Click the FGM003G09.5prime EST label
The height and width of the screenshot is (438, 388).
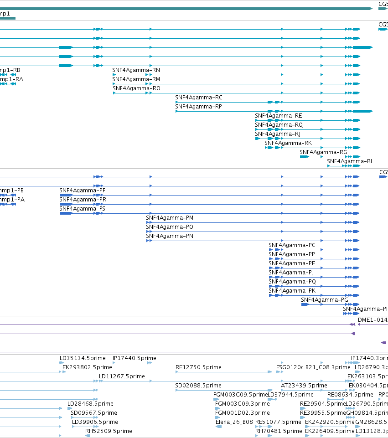coord(240,395)
